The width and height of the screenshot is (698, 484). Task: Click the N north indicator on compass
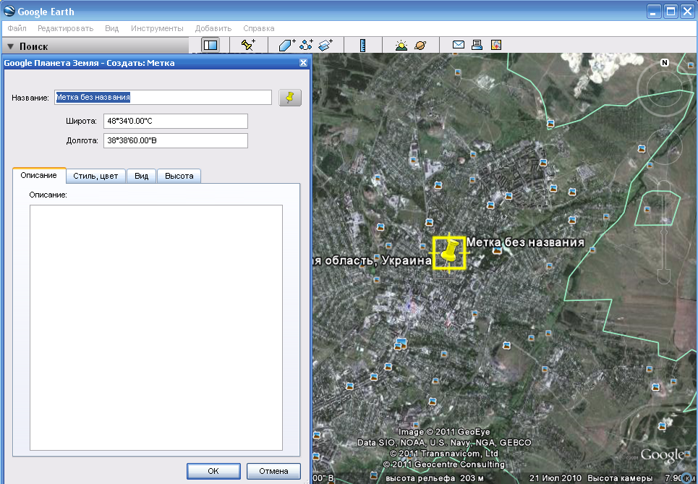point(665,62)
